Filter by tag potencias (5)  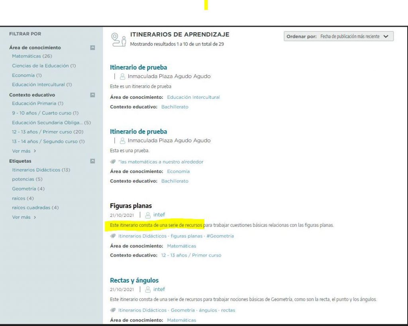(27, 179)
